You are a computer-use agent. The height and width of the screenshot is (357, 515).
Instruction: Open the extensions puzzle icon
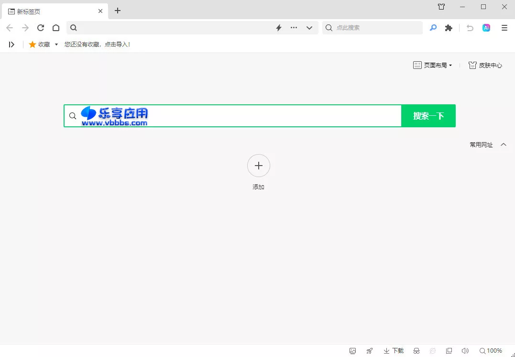[449, 28]
